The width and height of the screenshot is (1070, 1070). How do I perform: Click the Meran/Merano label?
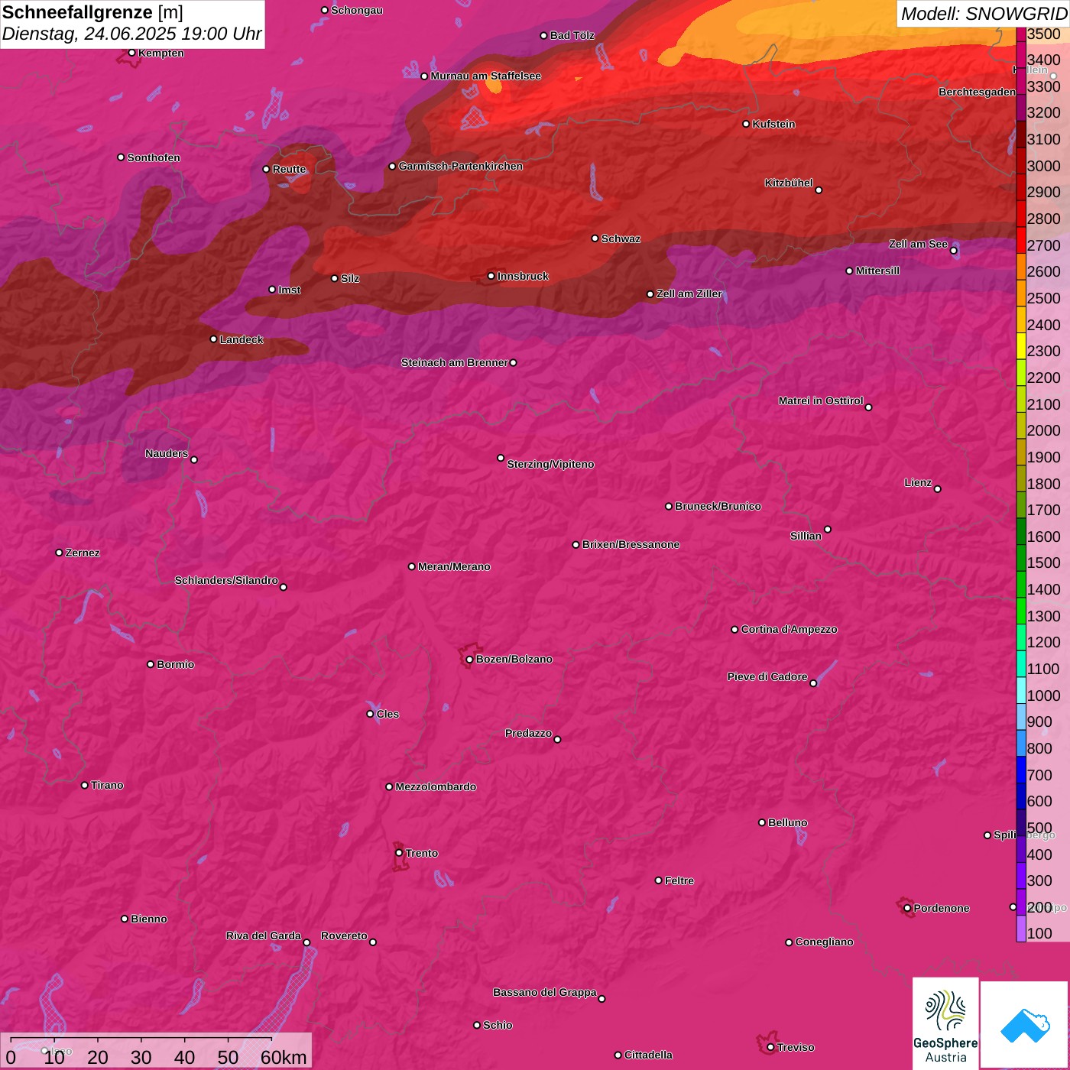tap(454, 566)
